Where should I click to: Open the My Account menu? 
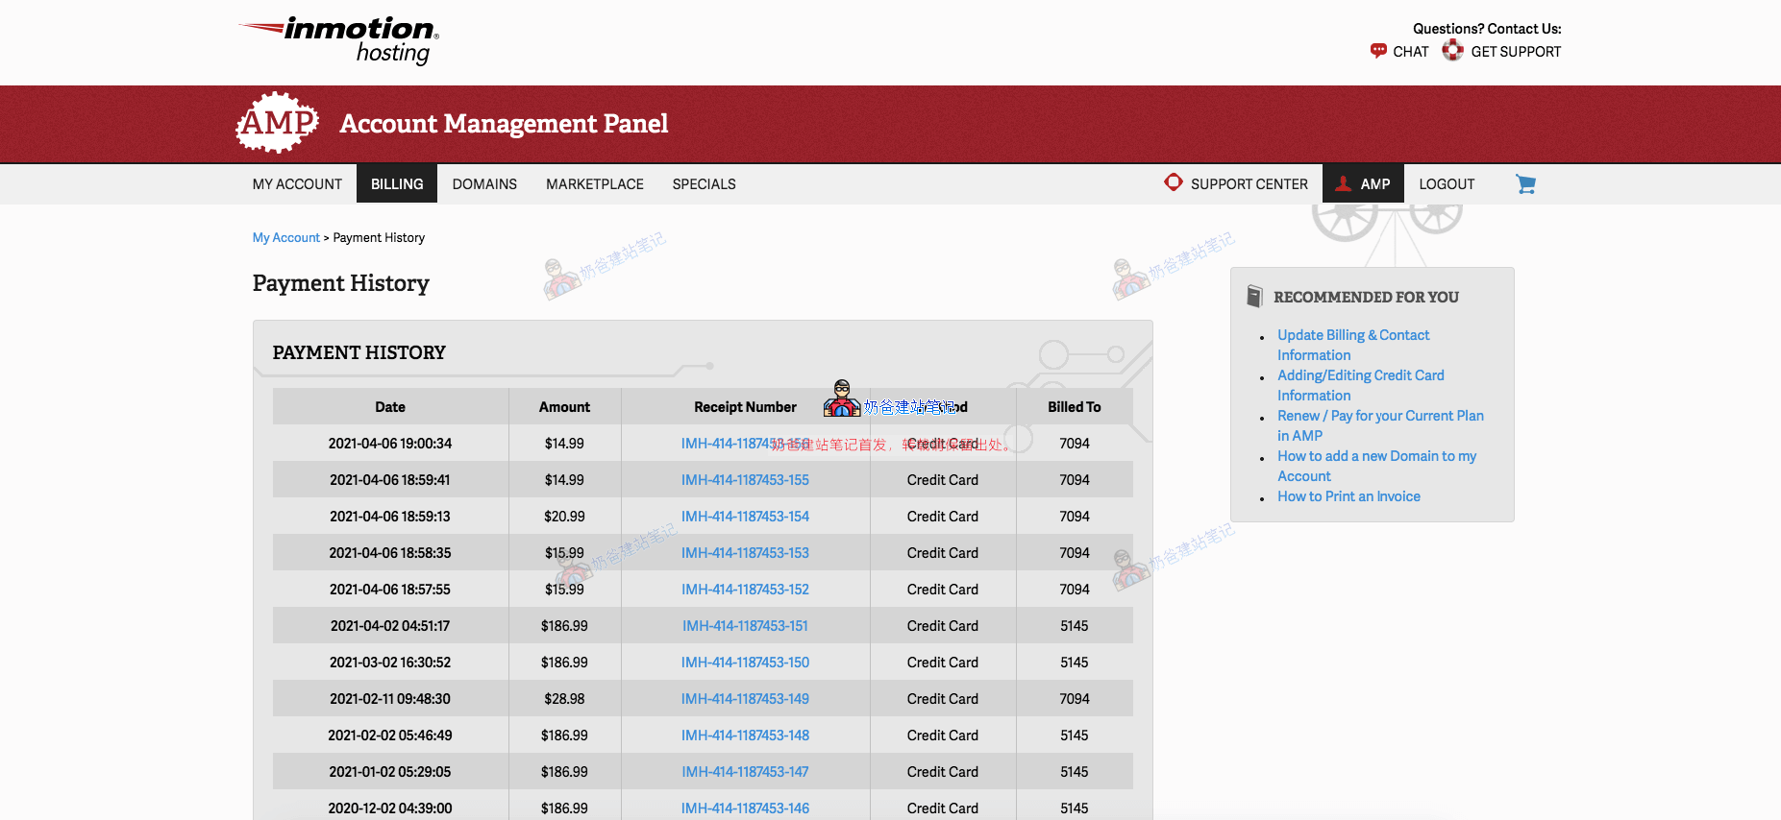[297, 184]
